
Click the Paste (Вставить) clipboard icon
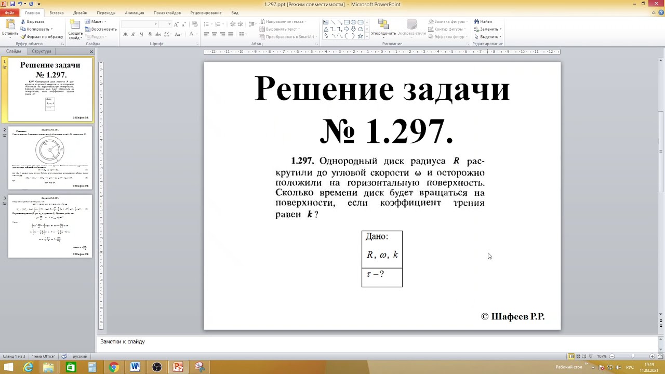[10, 24]
